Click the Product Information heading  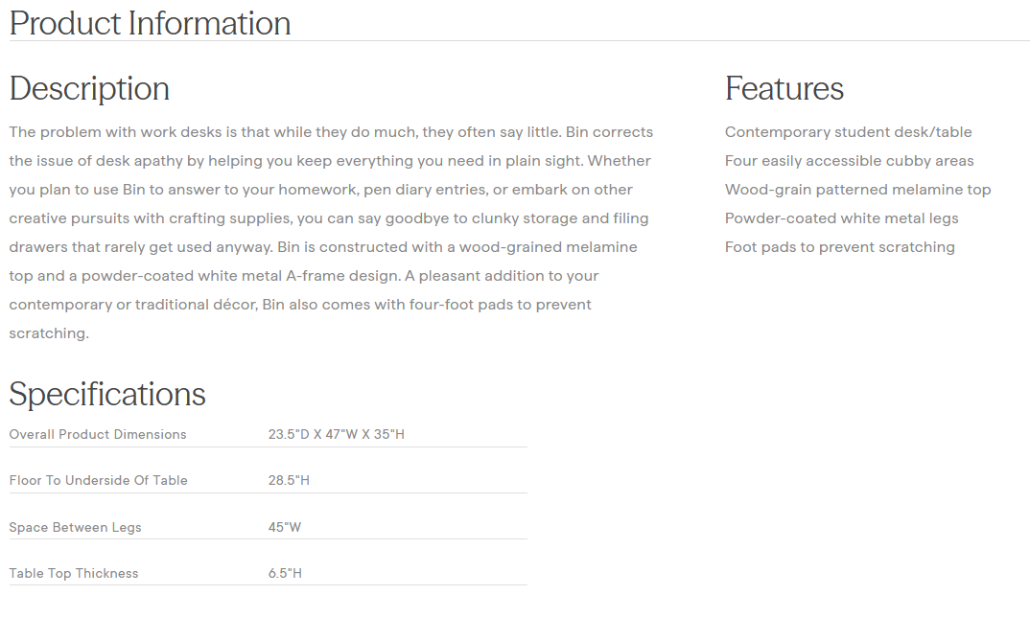point(150,23)
